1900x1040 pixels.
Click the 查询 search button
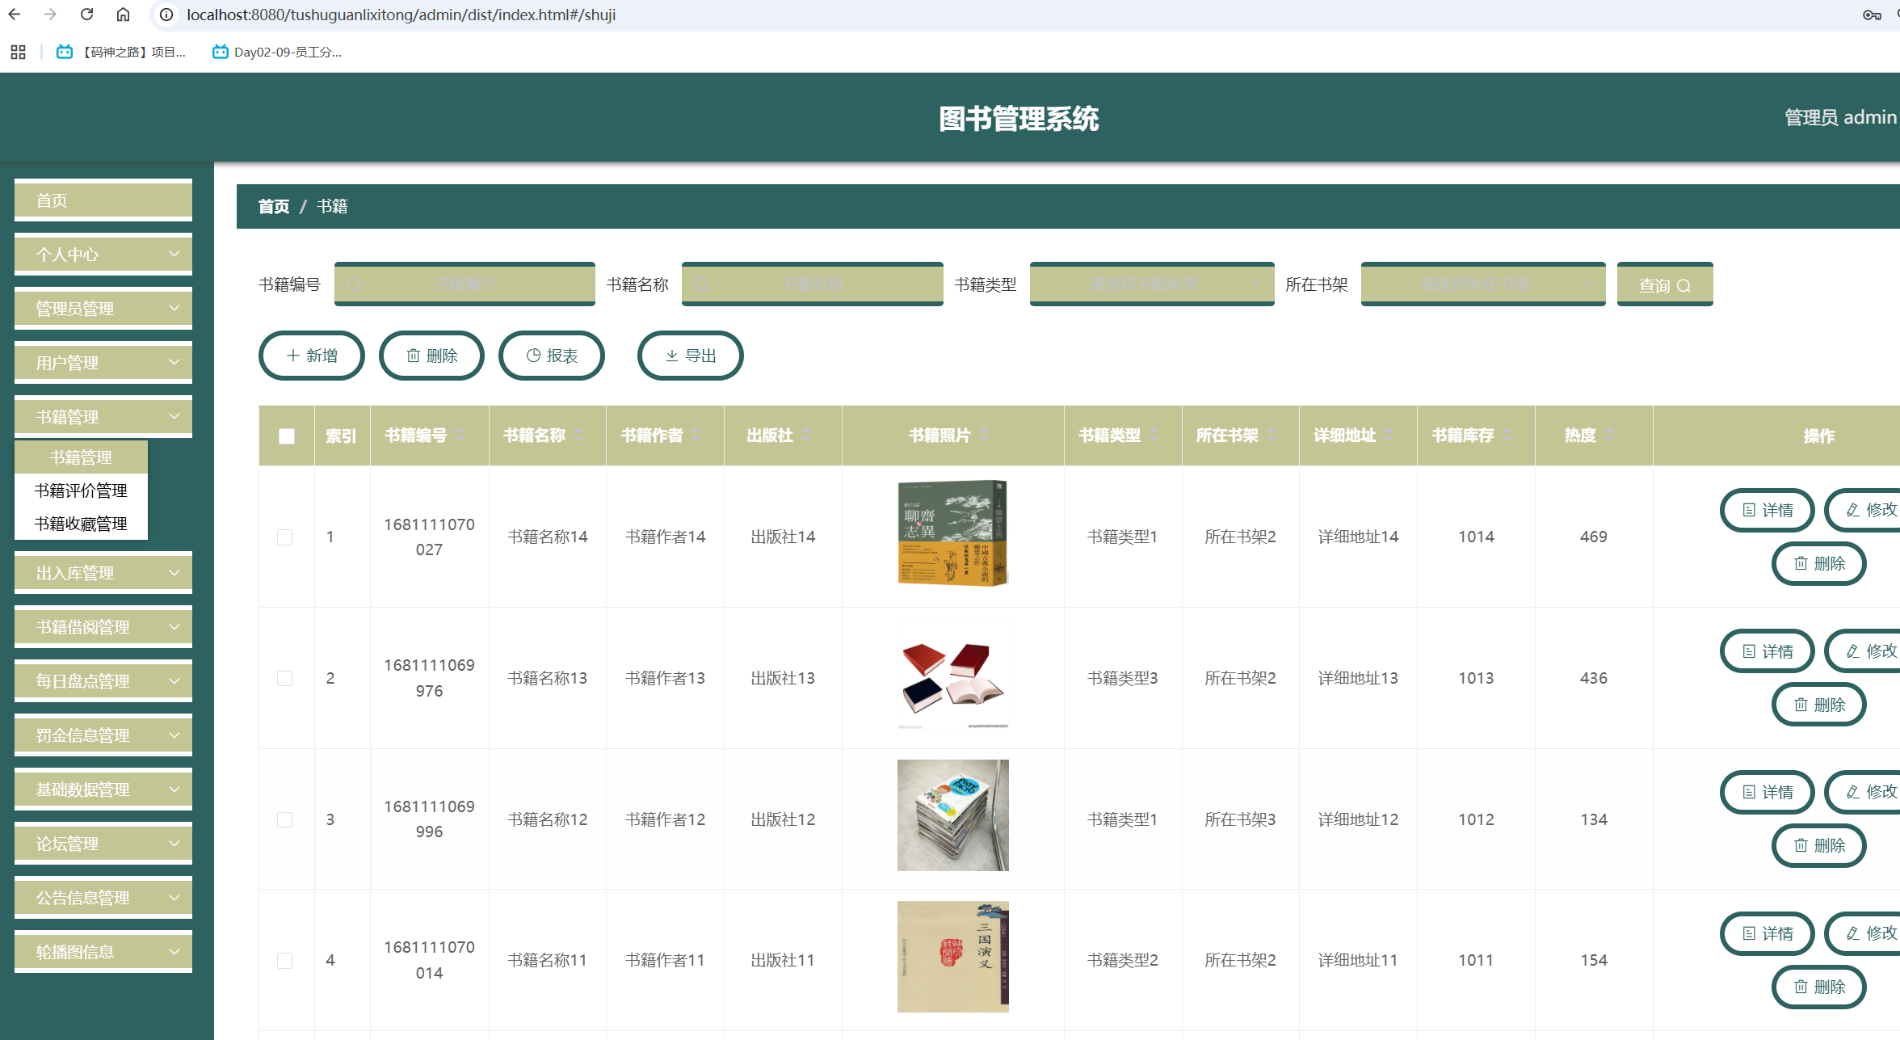pos(1665,284)
